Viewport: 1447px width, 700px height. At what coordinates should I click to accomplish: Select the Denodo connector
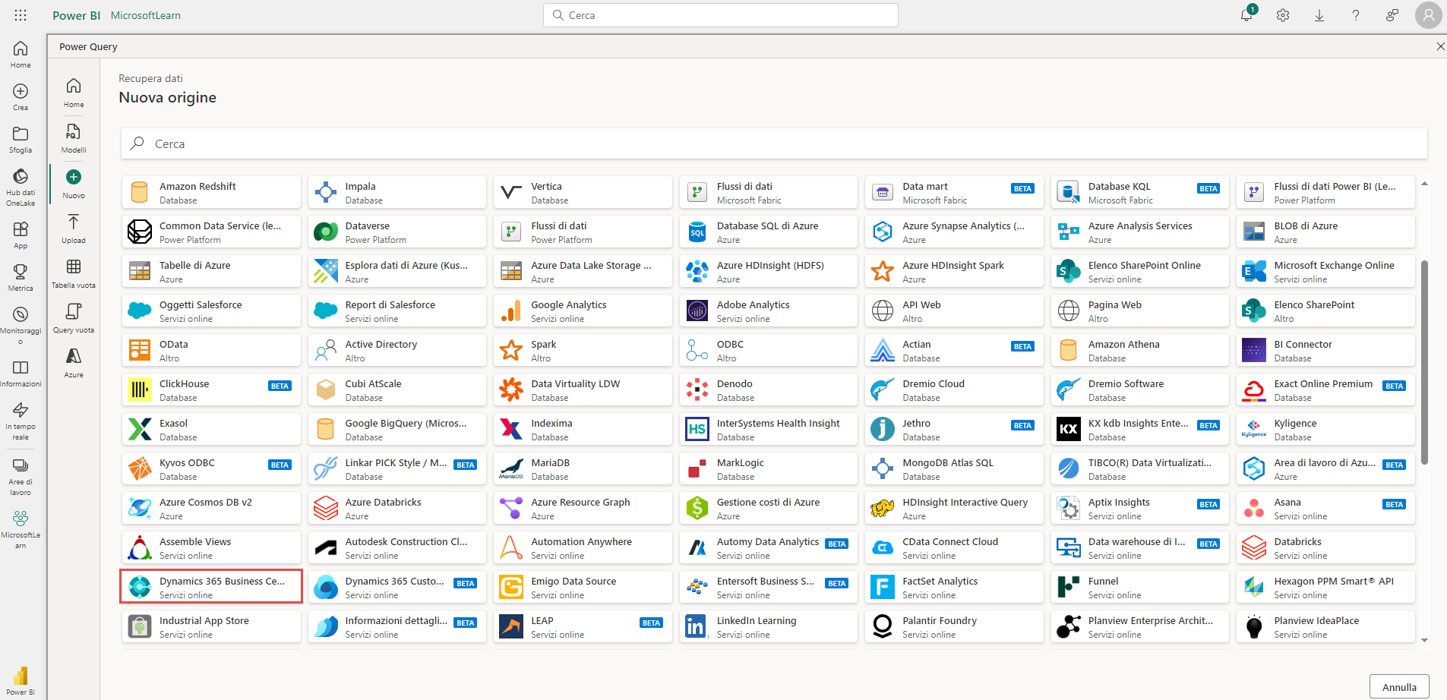[769, 389]
